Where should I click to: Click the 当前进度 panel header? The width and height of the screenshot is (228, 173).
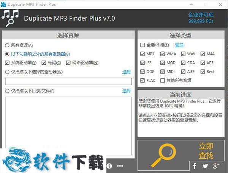tap(181, 95)
